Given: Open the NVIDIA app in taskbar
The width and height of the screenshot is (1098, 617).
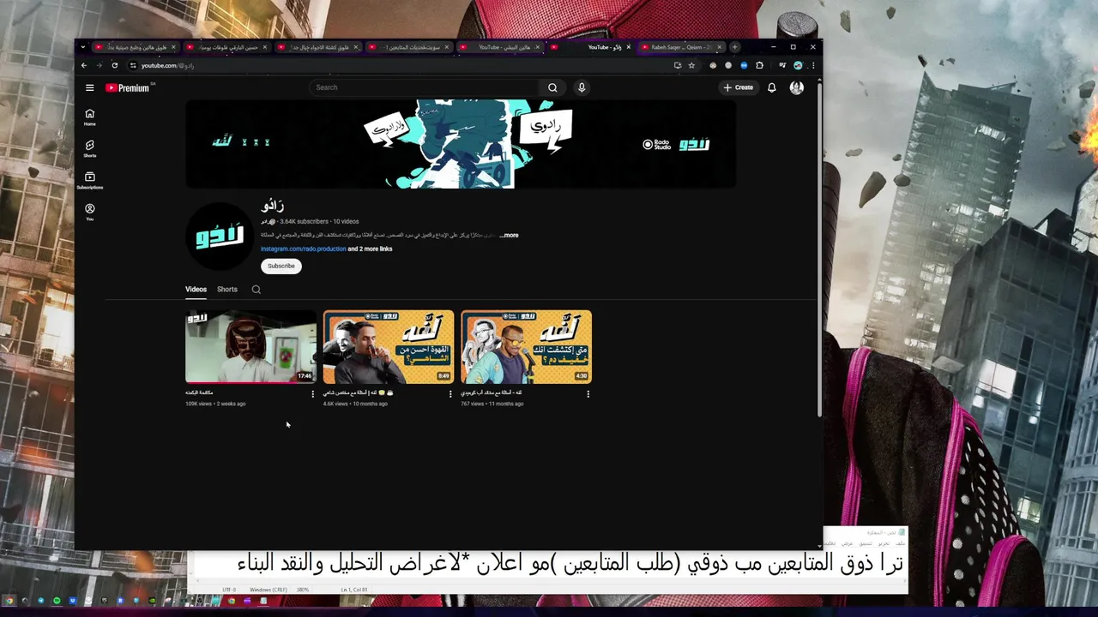Looking at the screenshot, I should coord(153,601).
